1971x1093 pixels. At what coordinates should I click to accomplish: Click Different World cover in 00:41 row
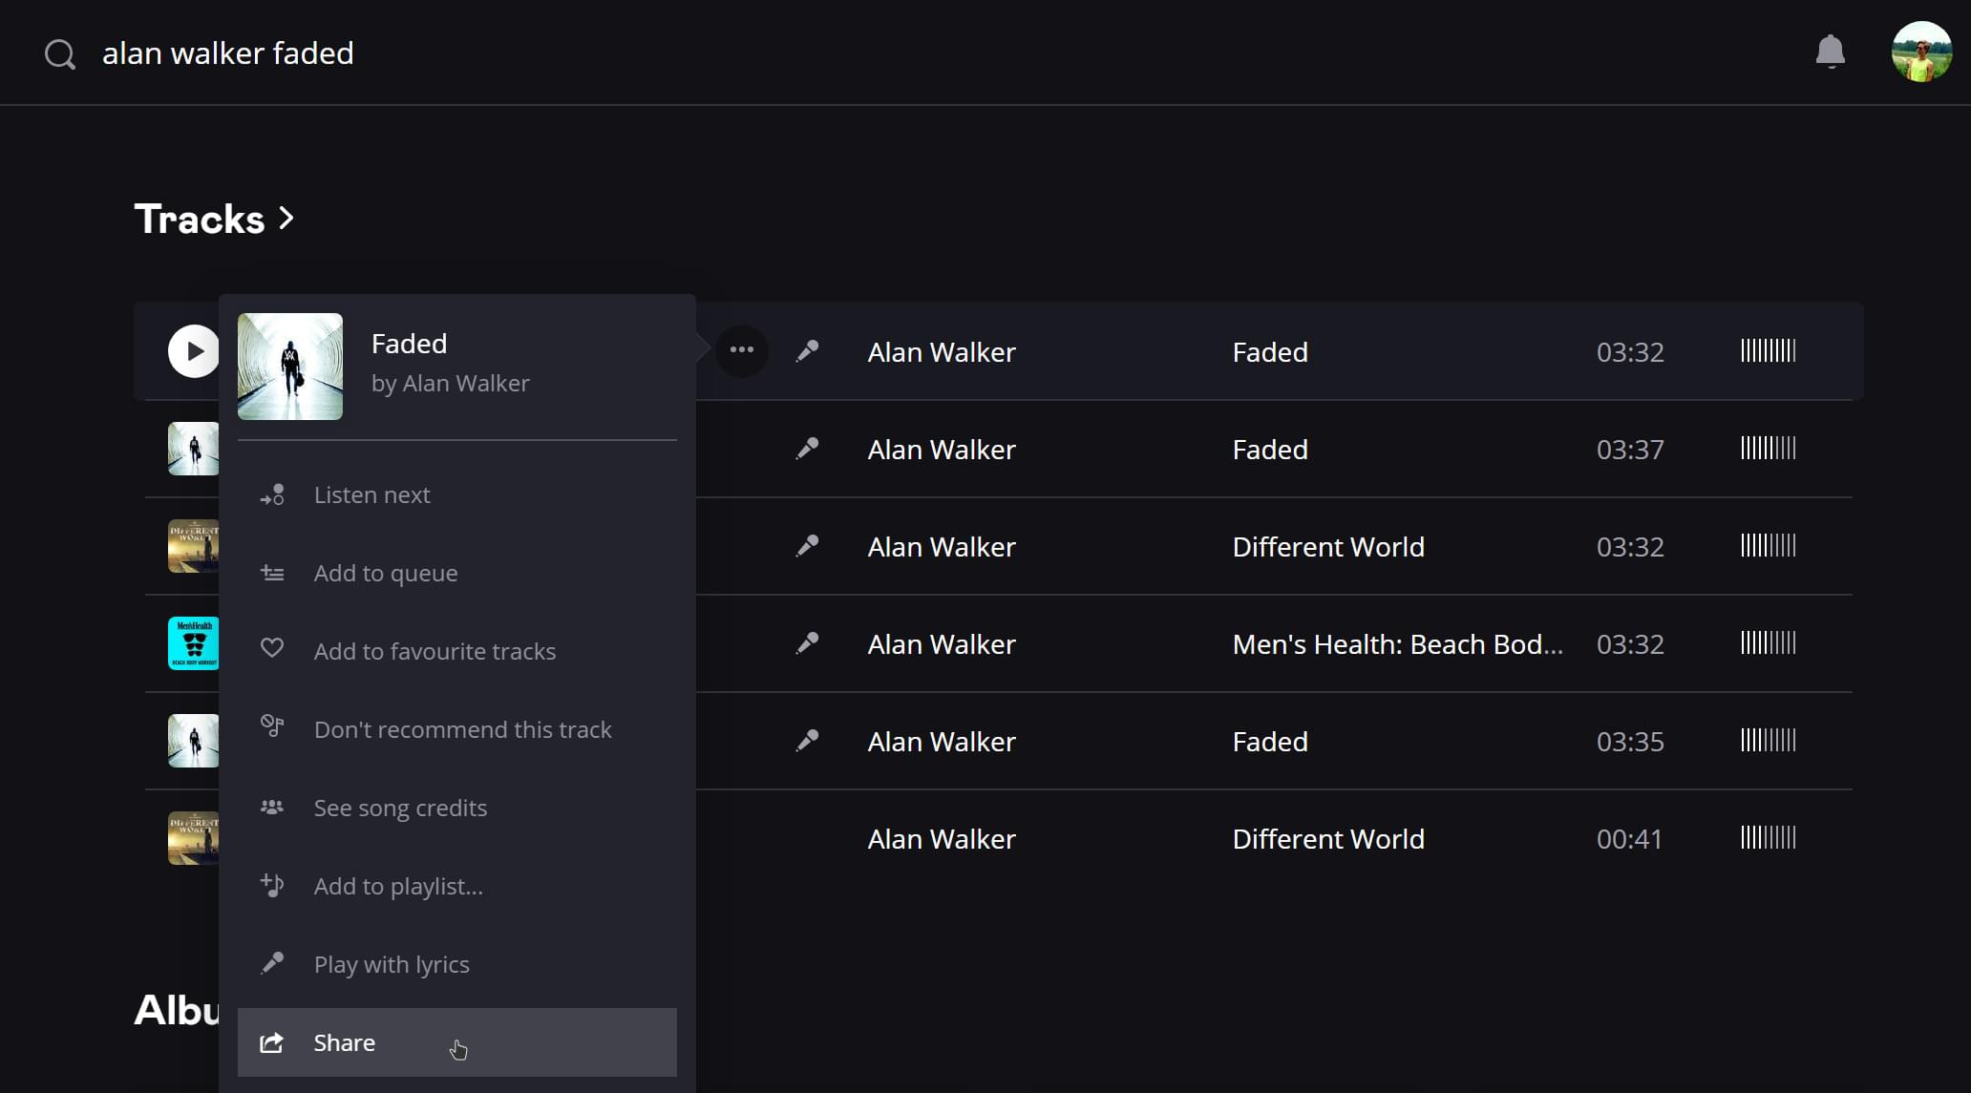194,838
